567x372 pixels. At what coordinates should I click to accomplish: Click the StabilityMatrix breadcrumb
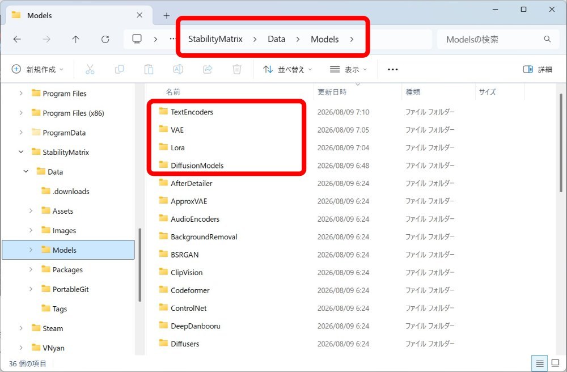point(215,39)
